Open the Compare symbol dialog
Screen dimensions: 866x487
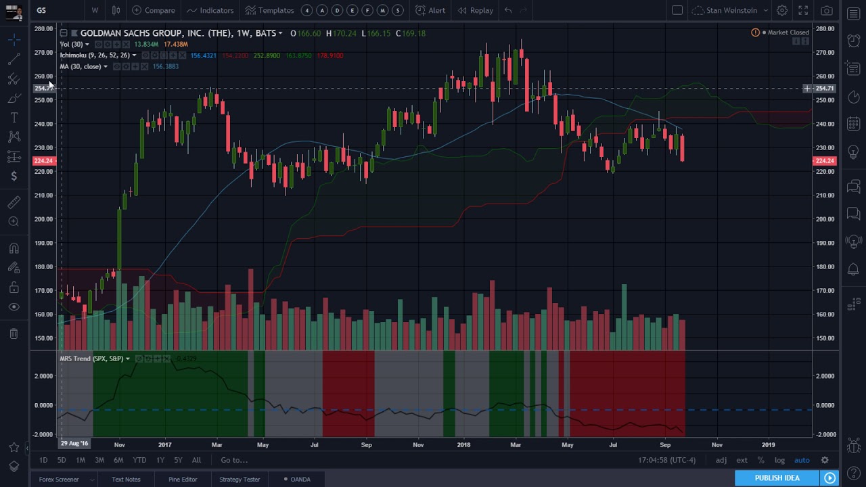tap(154, 10)
